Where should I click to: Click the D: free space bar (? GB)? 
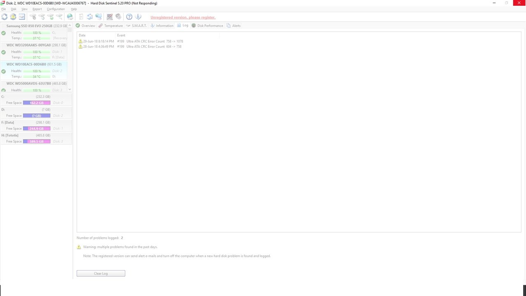pyautogui.click(x=37, y=116)
